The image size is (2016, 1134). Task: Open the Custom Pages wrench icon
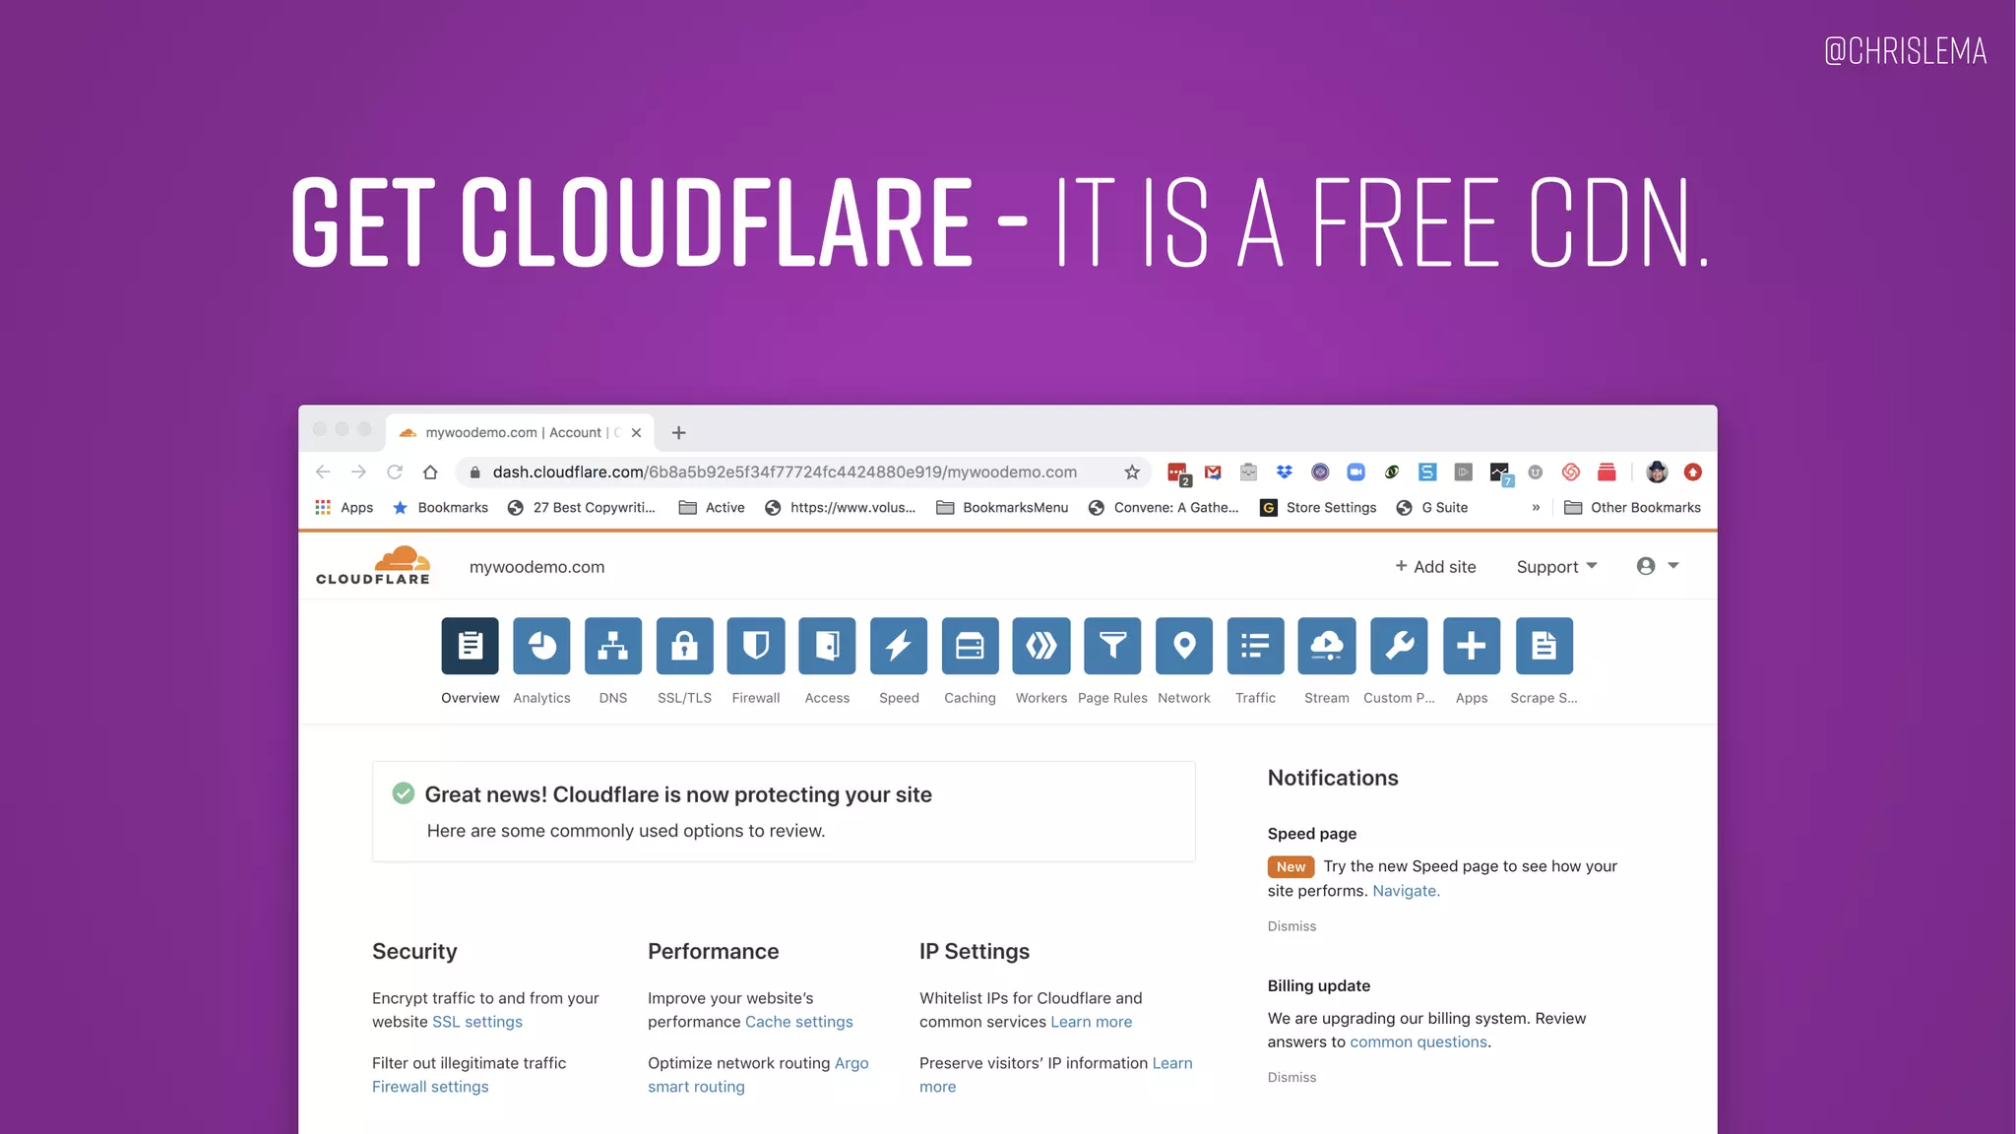[1399, 646]
